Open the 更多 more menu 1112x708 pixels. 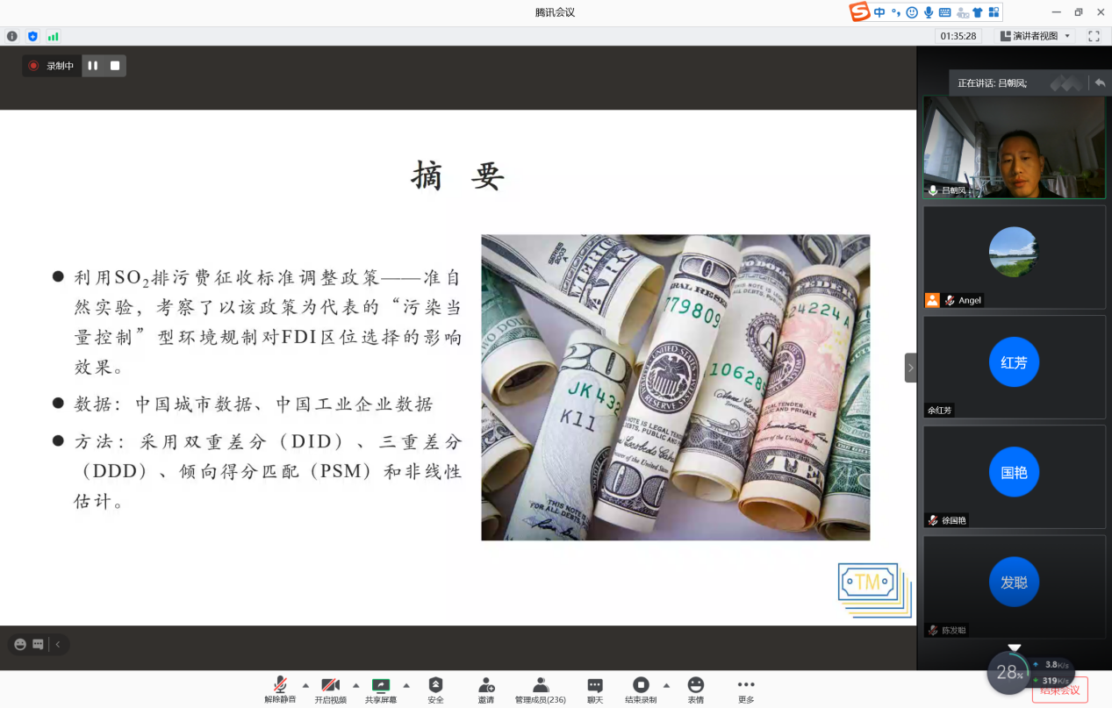point(746,690)
